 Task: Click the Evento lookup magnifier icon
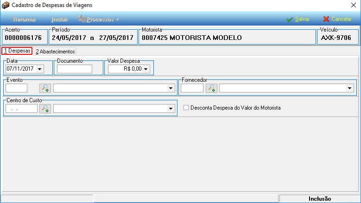[45, 88]
